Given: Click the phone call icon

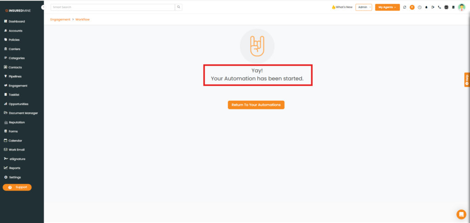Looking at the screenshot, I should (439, 7).
